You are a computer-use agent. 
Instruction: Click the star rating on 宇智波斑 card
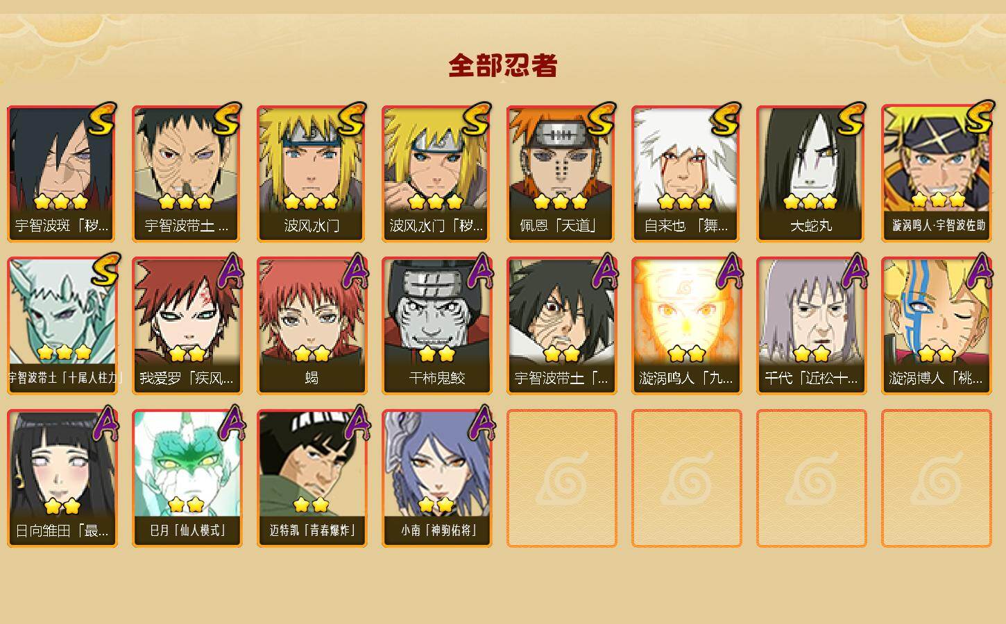click(61, 202)
